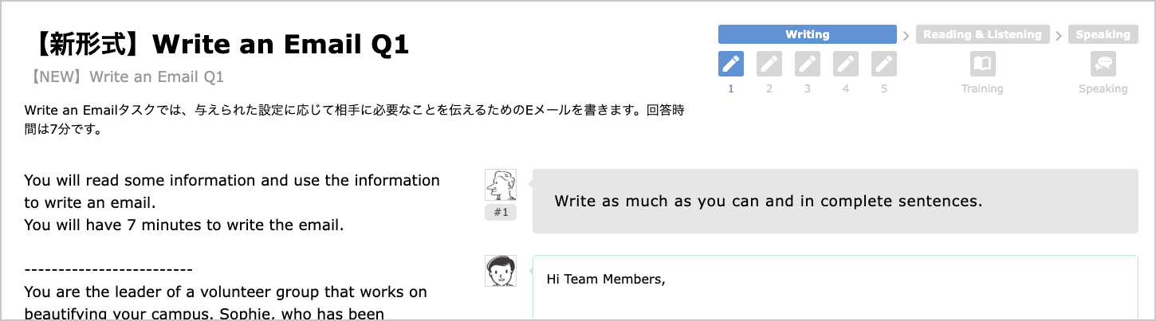Click the chevron before the Speaking tab

pyautogui.click(x=1059, y=35)
